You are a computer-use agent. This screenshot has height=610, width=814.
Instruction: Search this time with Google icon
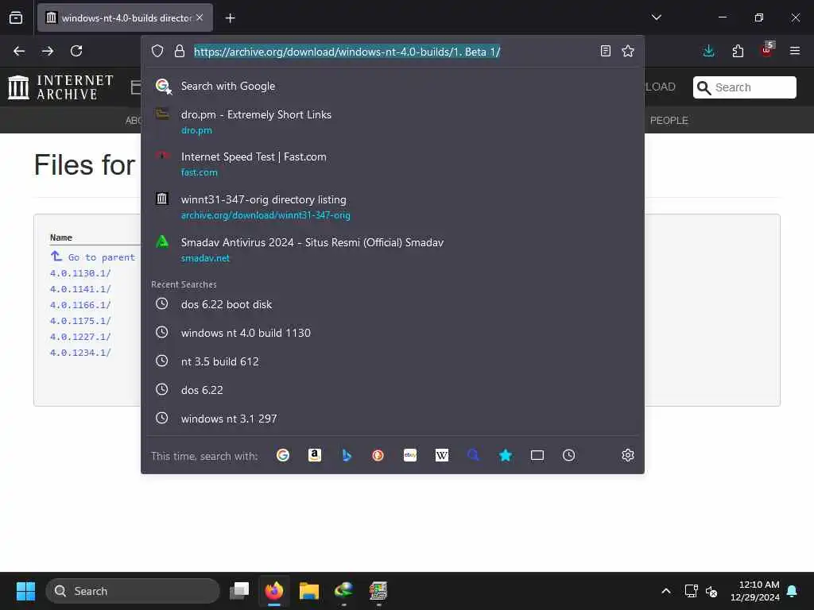click(283, 455)
